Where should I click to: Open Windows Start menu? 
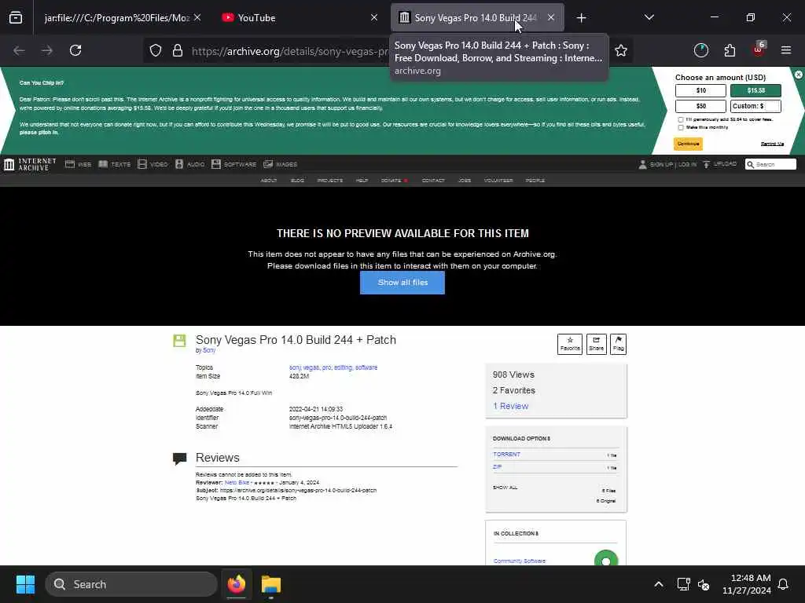25,584
